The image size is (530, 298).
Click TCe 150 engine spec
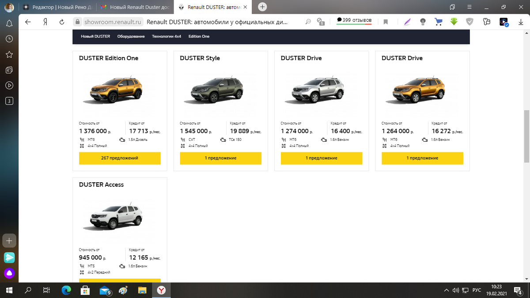coord(235,140)
